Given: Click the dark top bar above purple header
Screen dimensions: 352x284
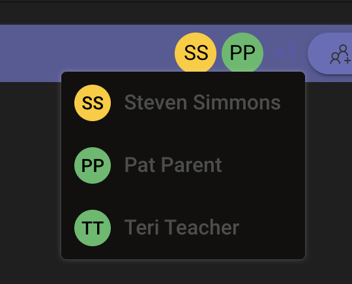Looking at the screenshot, I should coord(176,14).
